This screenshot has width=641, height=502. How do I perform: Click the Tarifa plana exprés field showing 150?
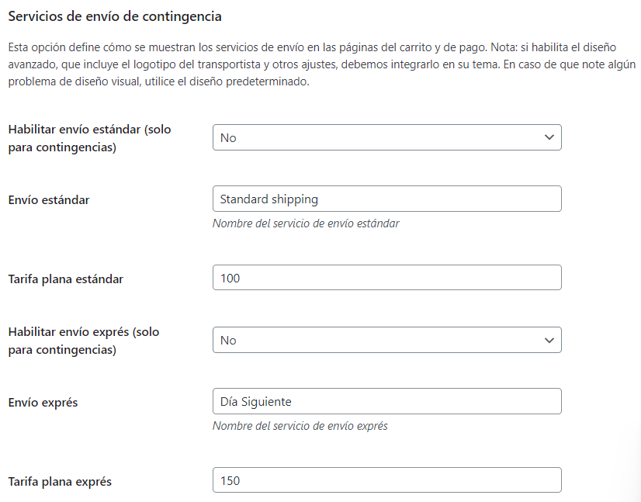[386, 480]
